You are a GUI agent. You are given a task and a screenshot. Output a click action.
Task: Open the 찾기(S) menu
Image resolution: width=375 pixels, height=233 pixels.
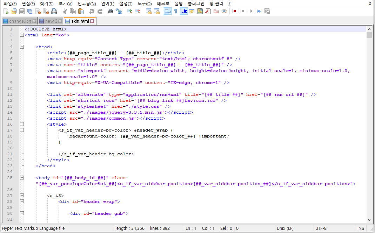[47, 4]
